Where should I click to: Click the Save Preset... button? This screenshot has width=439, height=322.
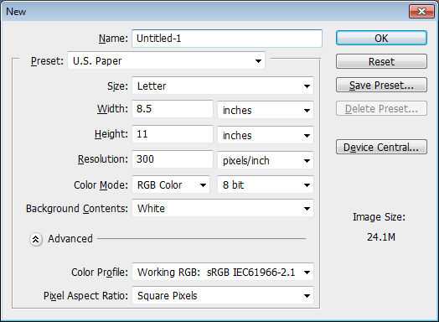[x=381, y=85]
